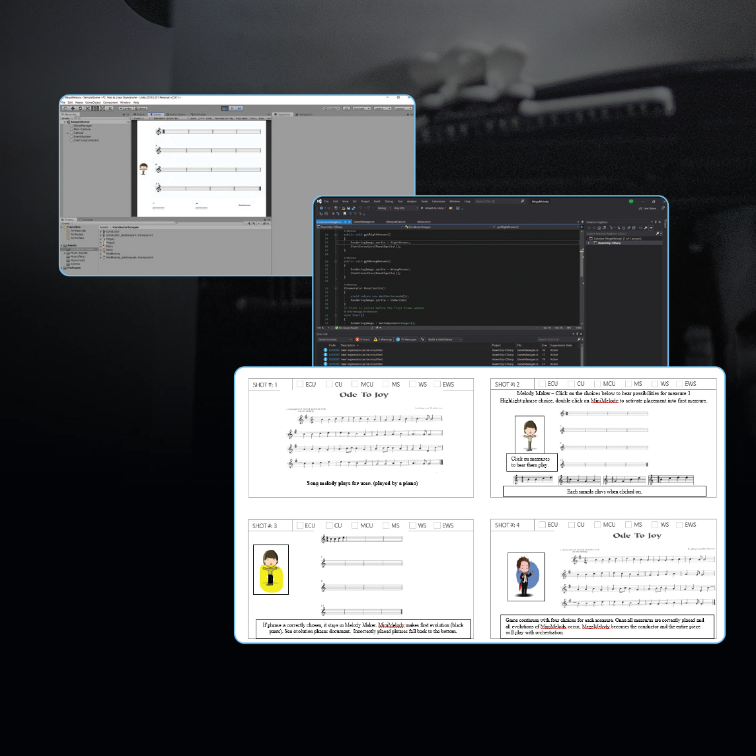Check the MS box for Shot 4
The image size is (756, 756).
[x=628, y=525]
